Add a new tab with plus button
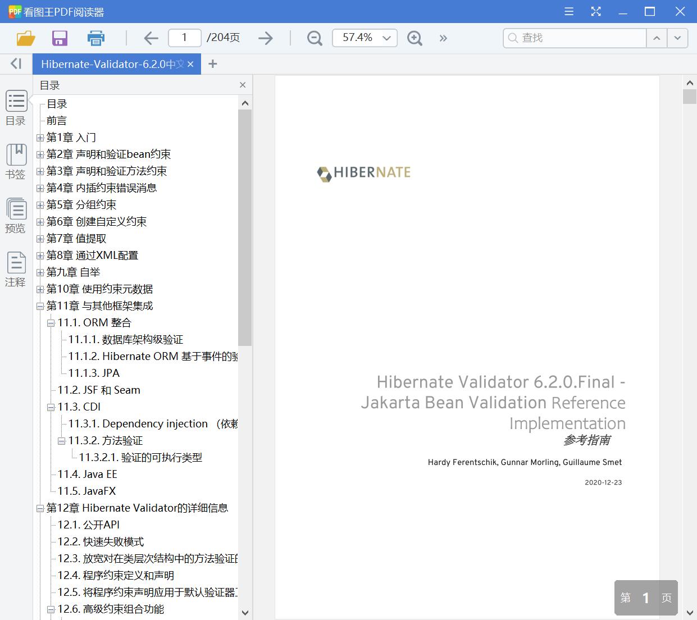This screenshot has height=620, width=697. [x=212, y=64]
